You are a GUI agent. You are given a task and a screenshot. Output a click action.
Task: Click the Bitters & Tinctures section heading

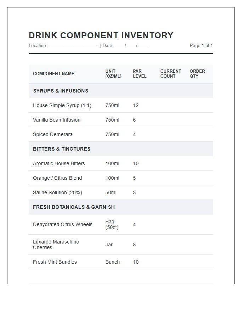click(x=62, y=149)
